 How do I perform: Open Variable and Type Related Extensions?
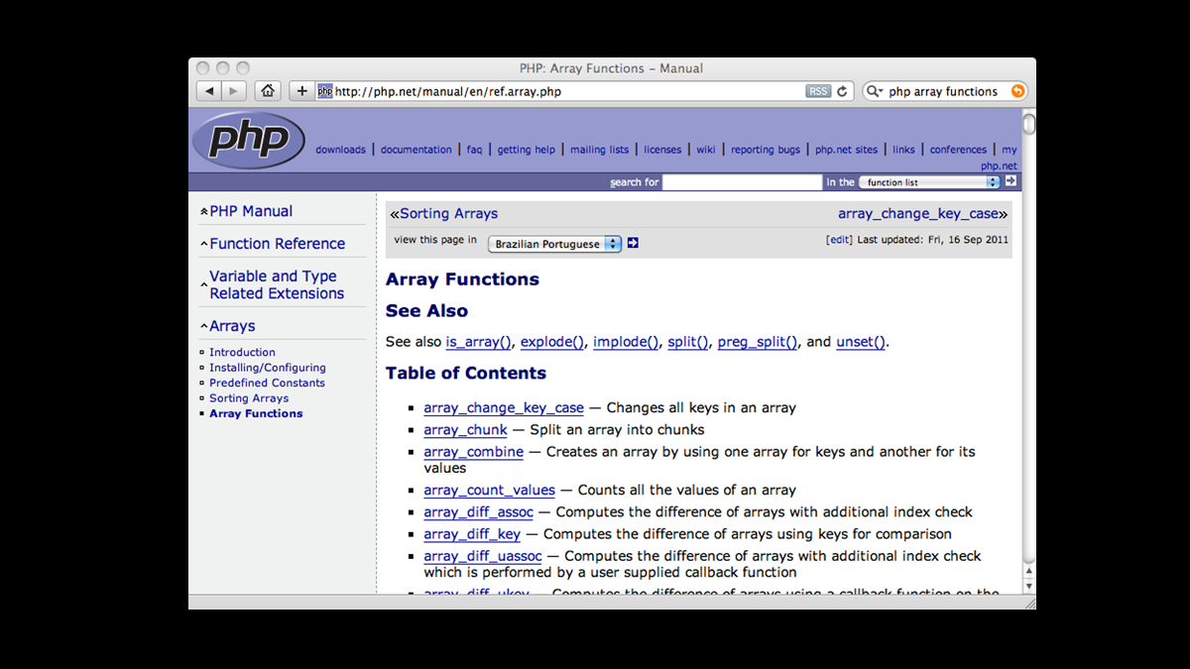coord(277,284)
